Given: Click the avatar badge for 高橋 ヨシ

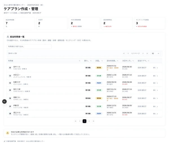Looking at the screenshot, I should [x=10, y=98].
